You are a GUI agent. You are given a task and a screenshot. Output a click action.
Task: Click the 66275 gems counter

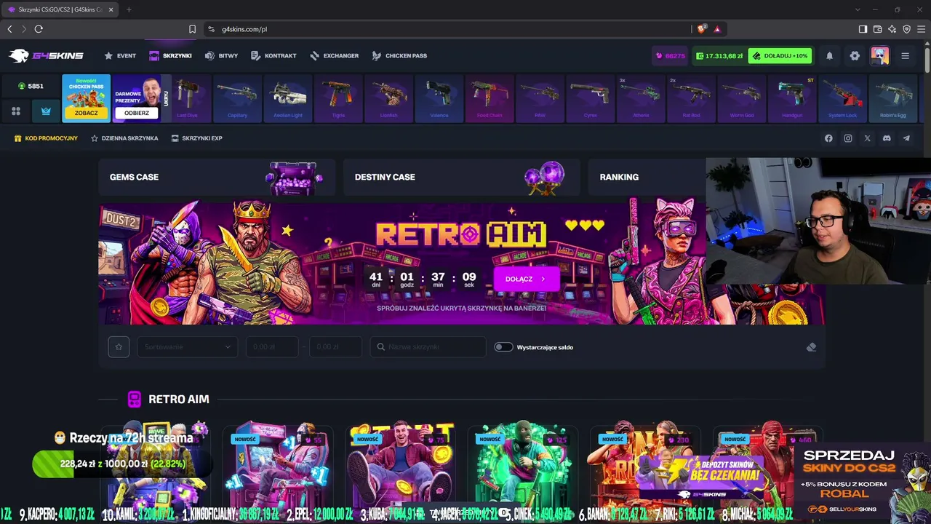point(670,56)
